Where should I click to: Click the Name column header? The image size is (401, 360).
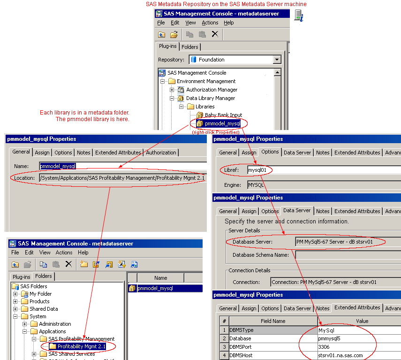click(160, 278)
